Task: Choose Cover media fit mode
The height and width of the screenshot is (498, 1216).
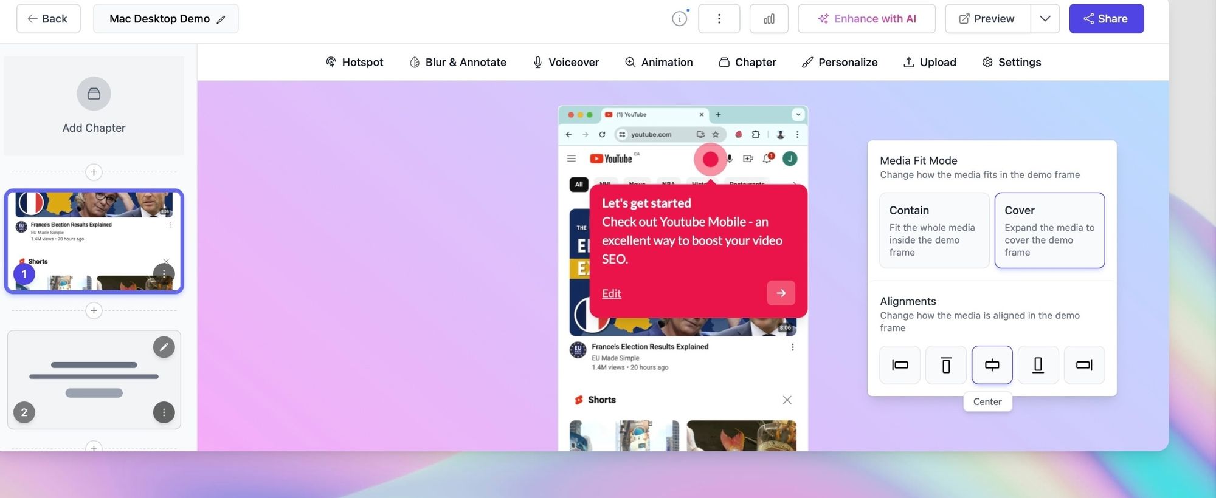Action: [x=1049, y=230]
